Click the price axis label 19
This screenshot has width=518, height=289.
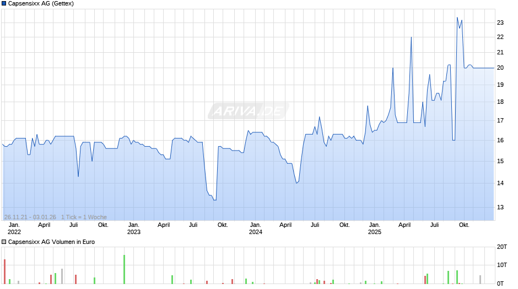[x=500, y=85]
